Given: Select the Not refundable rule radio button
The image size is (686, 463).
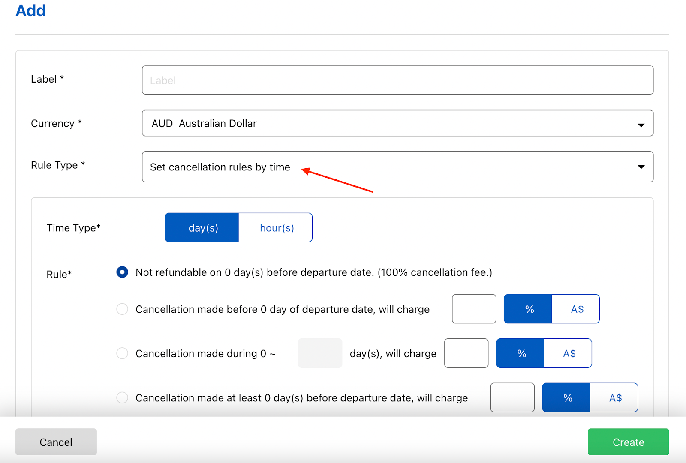Looking at the screenshot, I should click(x=122, y=272).
